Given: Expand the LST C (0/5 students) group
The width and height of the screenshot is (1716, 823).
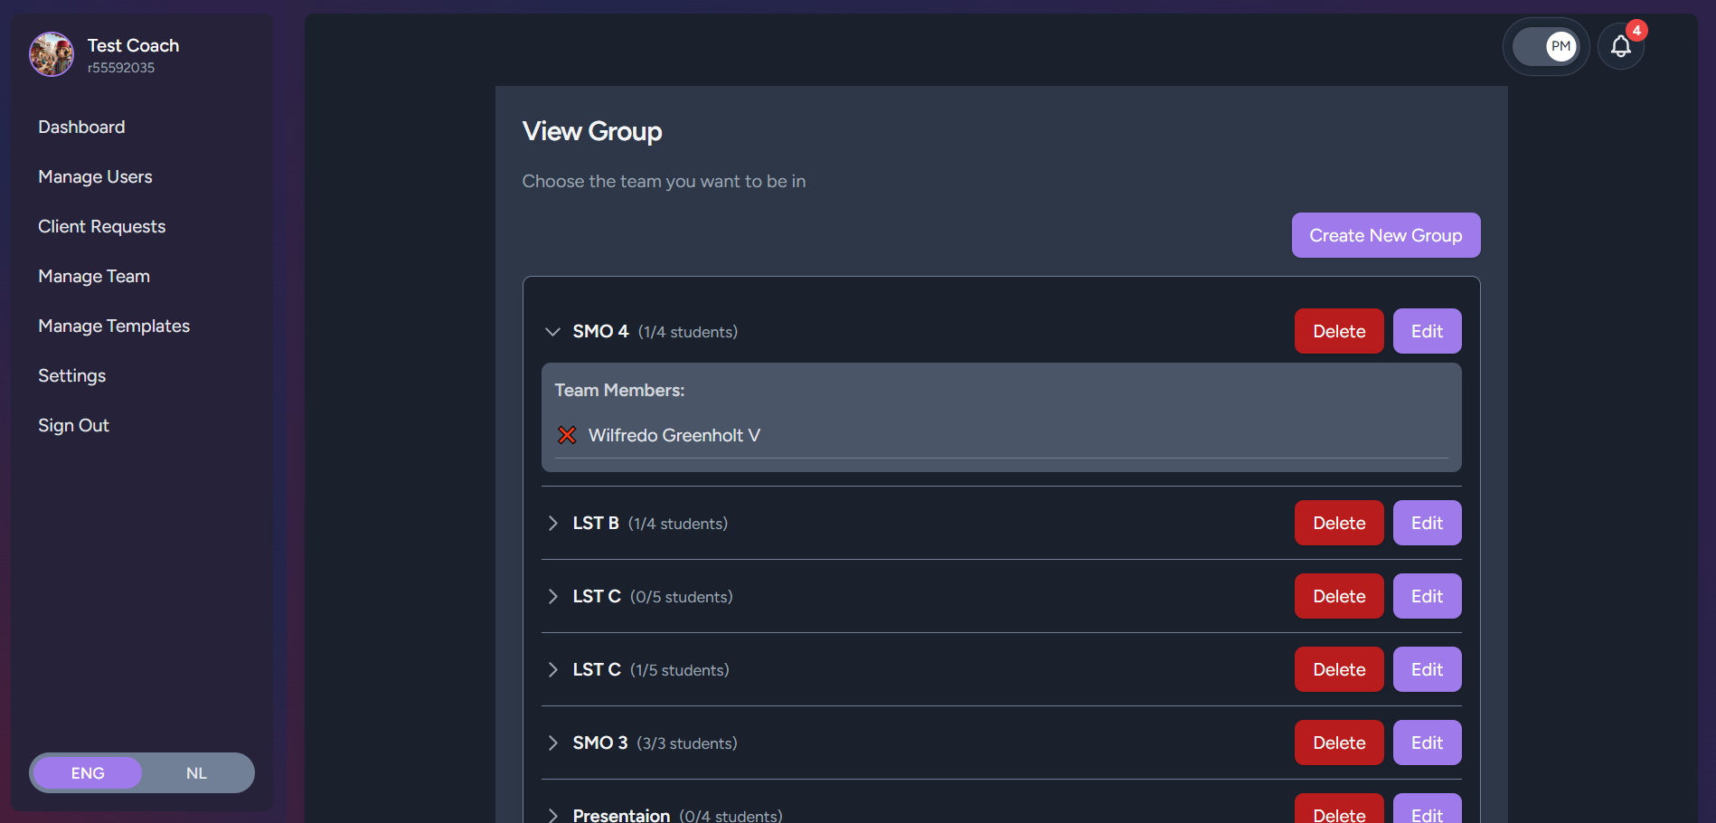Looking at the screenshot, I should click(x=552, y=596).
